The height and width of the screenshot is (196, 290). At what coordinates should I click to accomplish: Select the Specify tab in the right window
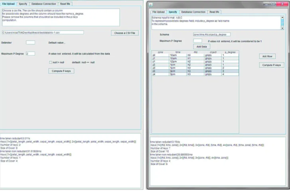(x=173, y=12)
